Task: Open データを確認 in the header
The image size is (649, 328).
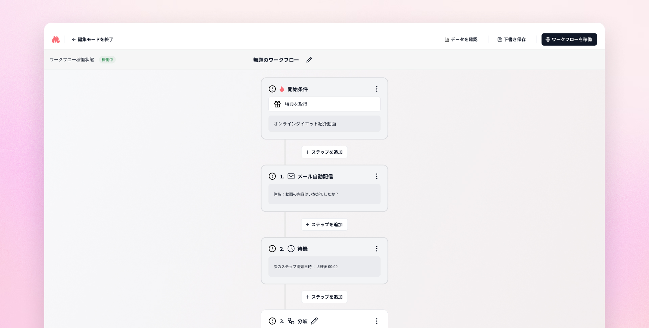Action: click(461, 40)
